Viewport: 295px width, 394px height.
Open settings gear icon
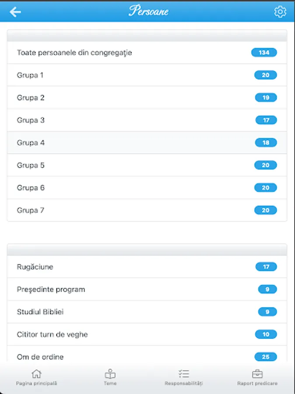click(x=280, y=12)
